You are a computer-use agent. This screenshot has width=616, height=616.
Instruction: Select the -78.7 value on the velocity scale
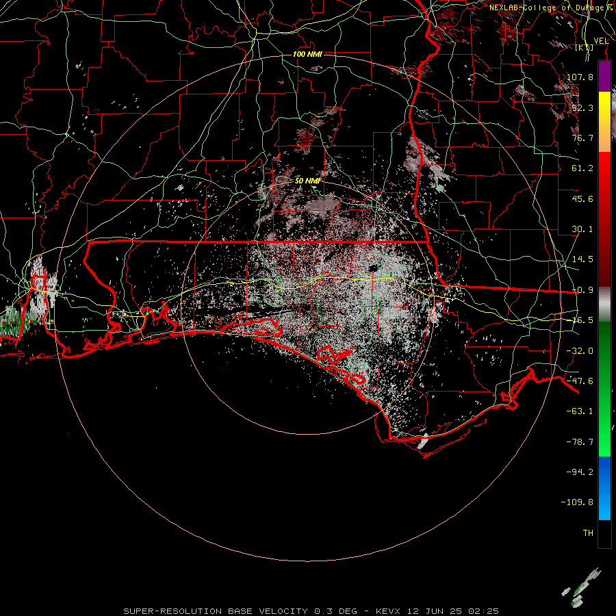(580, 442)
